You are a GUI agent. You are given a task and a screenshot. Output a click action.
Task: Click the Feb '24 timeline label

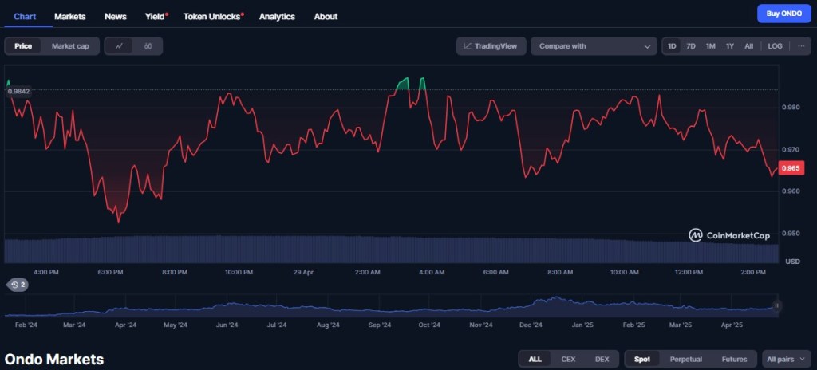pos(26,325)
